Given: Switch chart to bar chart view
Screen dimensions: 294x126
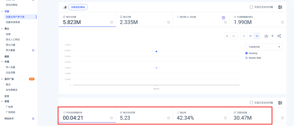Looking at the screenshot, I should click(x=227, y=36).
